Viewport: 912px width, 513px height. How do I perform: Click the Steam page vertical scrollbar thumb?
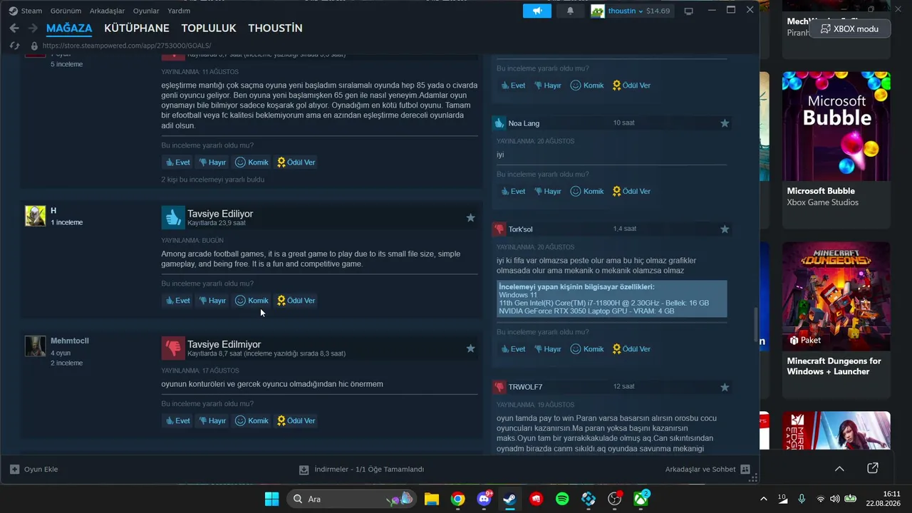click(x=755, y=325)
